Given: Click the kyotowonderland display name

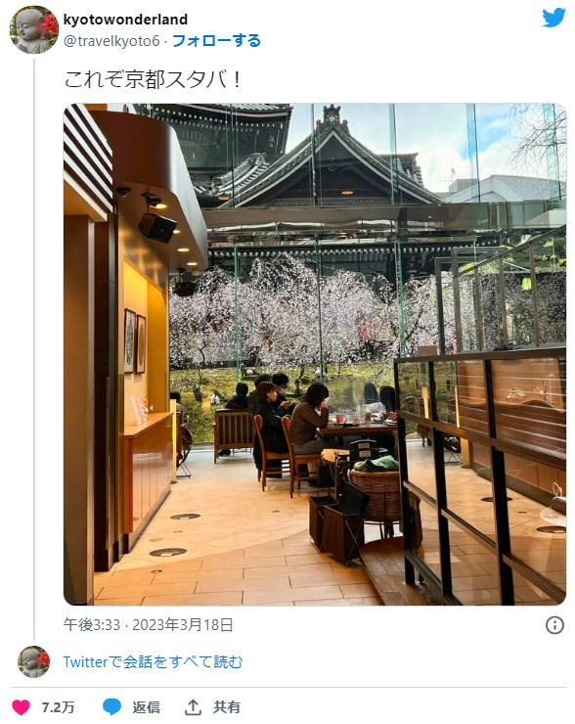Looking at the screenshot, I should click(x=125, y=20).
